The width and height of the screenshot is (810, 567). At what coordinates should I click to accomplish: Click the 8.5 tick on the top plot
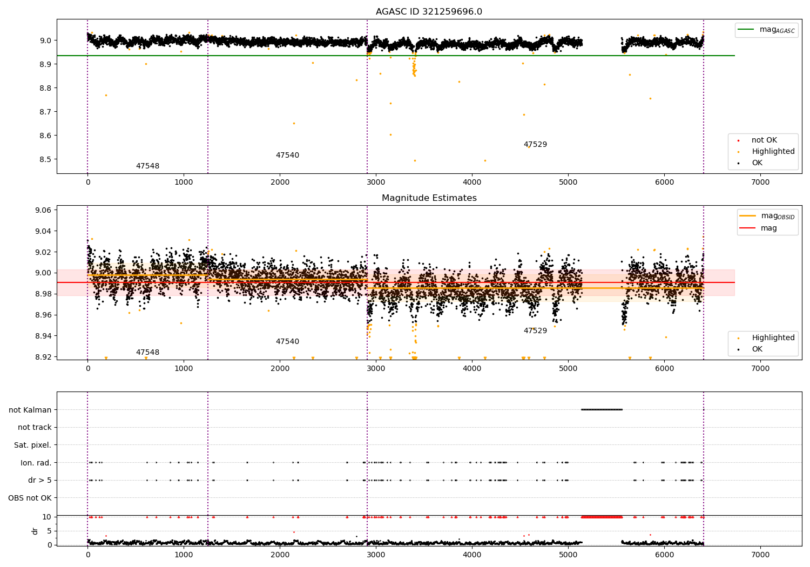click(x=45, y=159)
